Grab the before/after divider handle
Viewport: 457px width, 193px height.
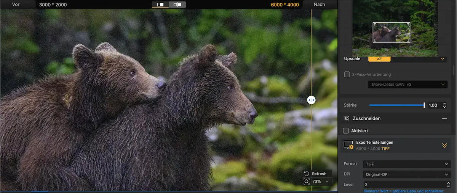(311, 100)
